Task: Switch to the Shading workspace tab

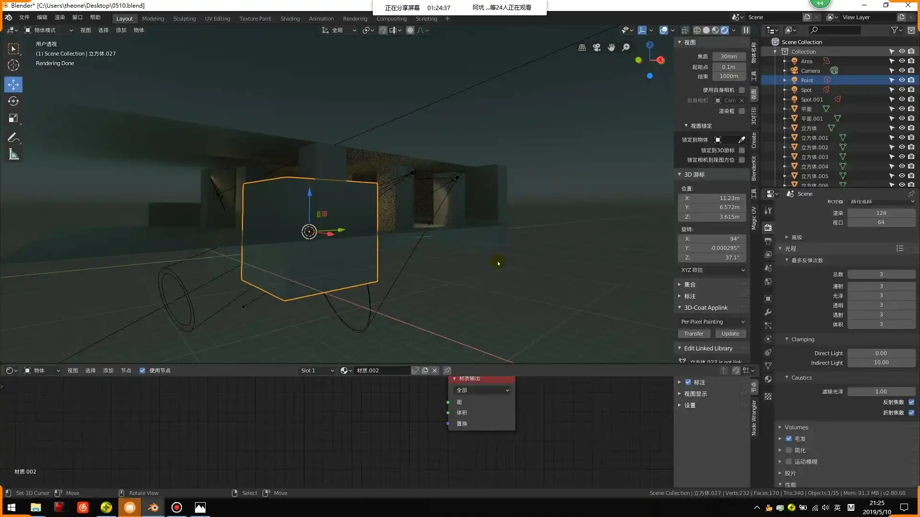Action: click(x=290, y=19)
